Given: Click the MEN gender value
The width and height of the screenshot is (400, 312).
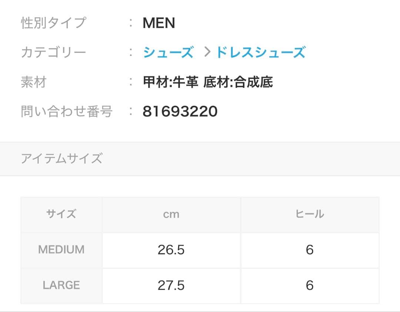Looking at the screenshot, I should [x=159, y=23].
